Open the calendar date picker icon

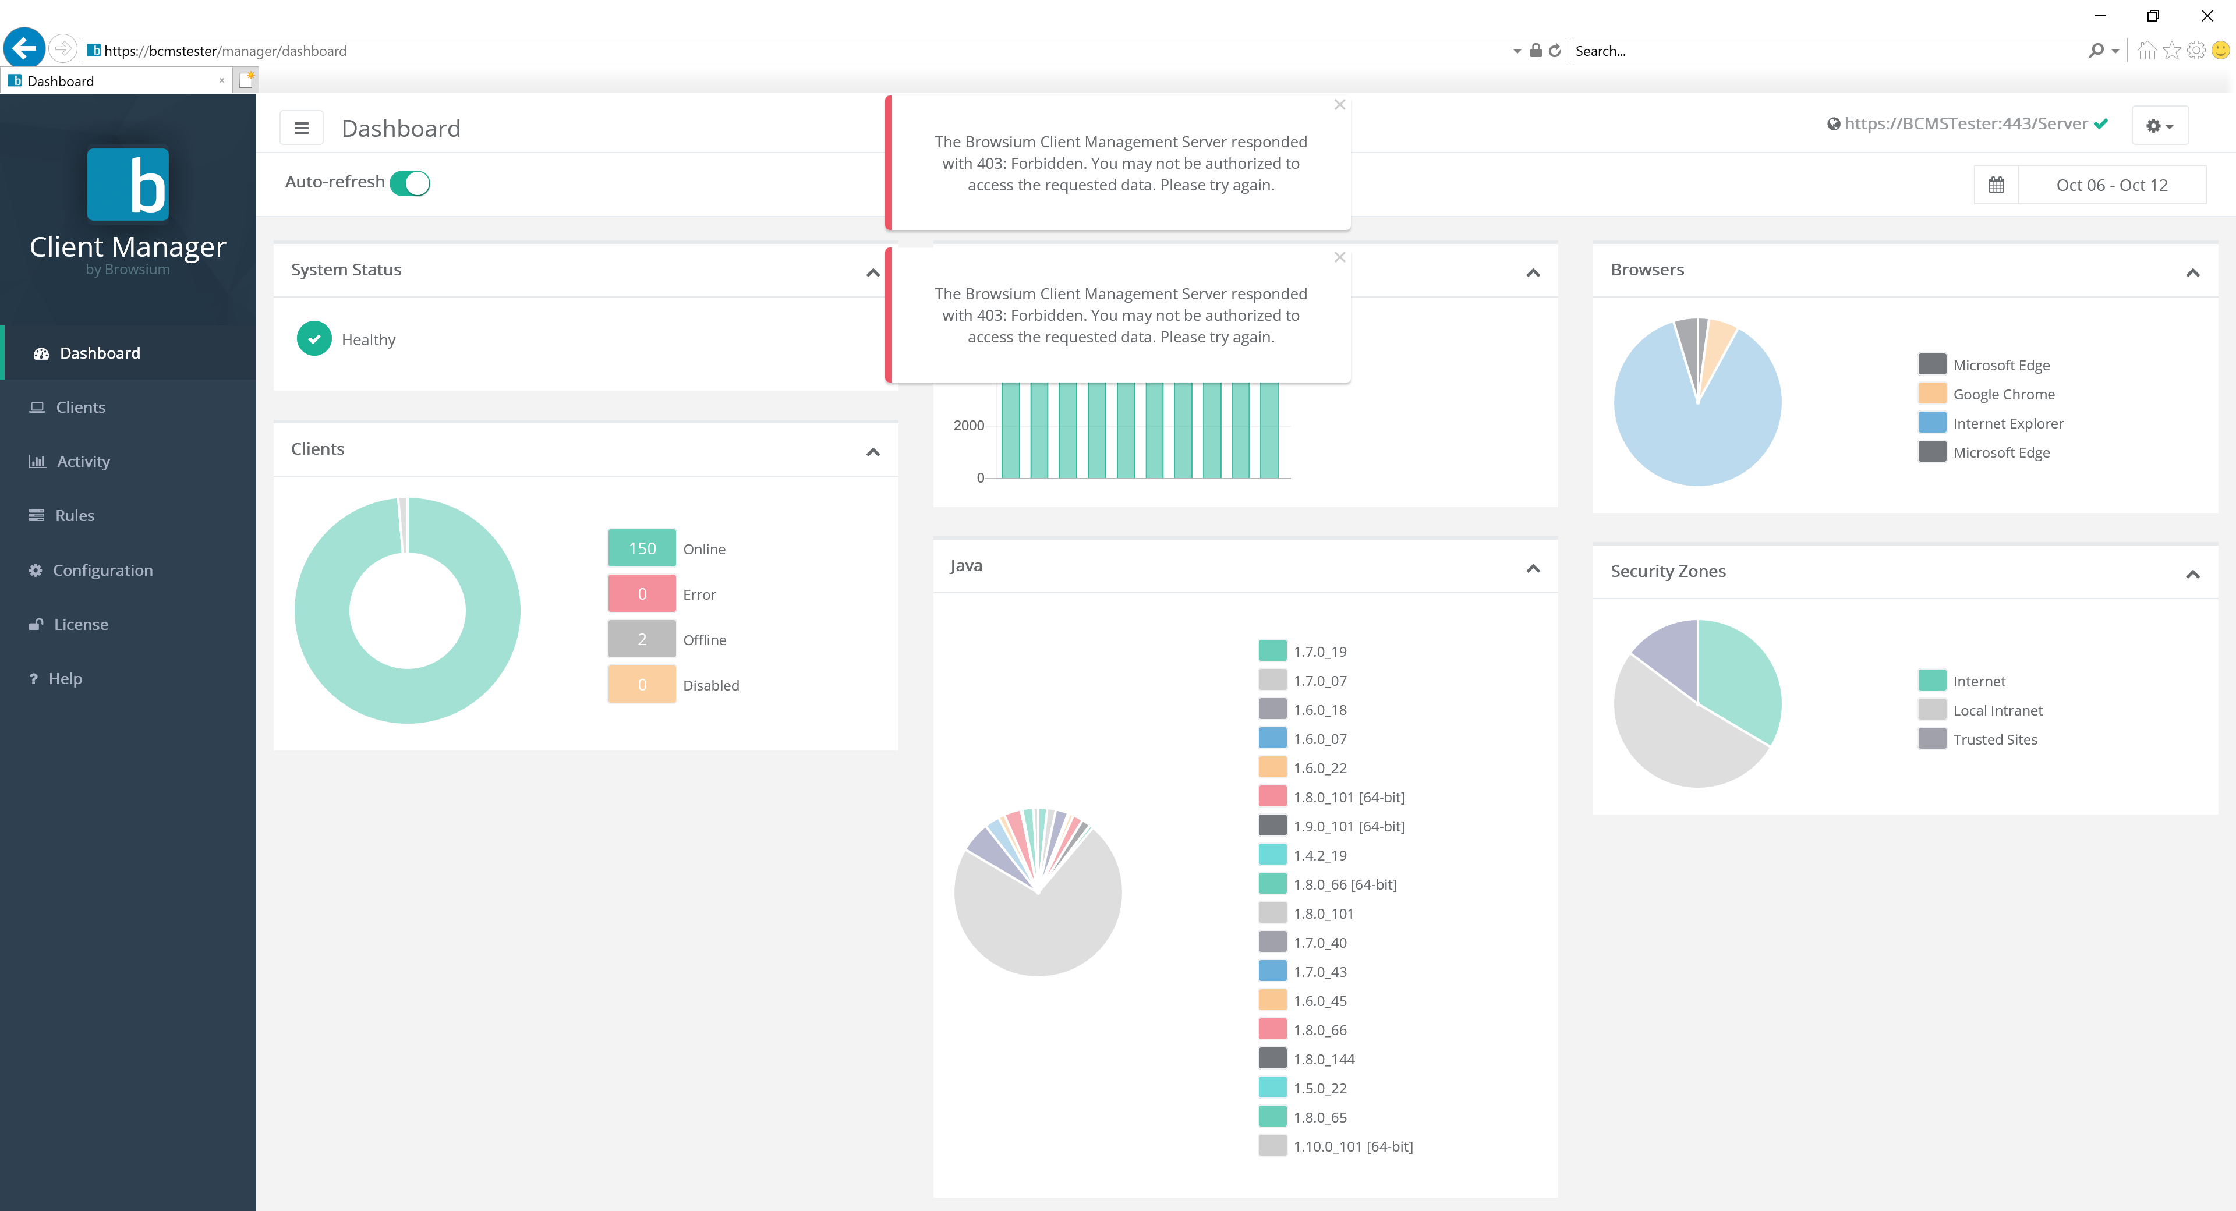coord(1996,185)
